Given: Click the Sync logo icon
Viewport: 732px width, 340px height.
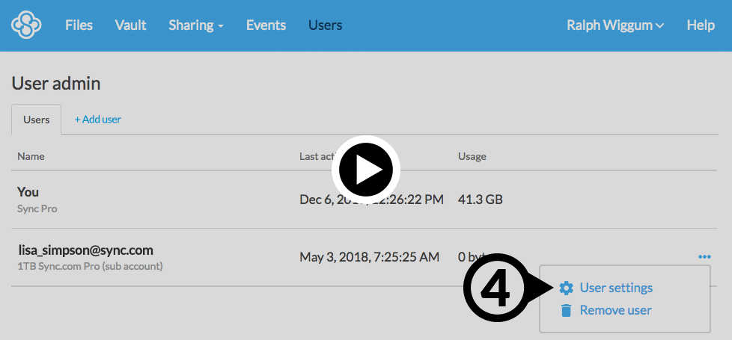Looking at the screenshot, I should tap(26, 25).
